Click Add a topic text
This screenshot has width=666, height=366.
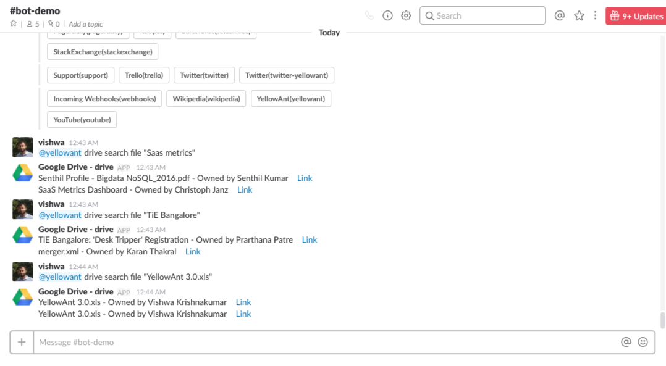(85, 24)
